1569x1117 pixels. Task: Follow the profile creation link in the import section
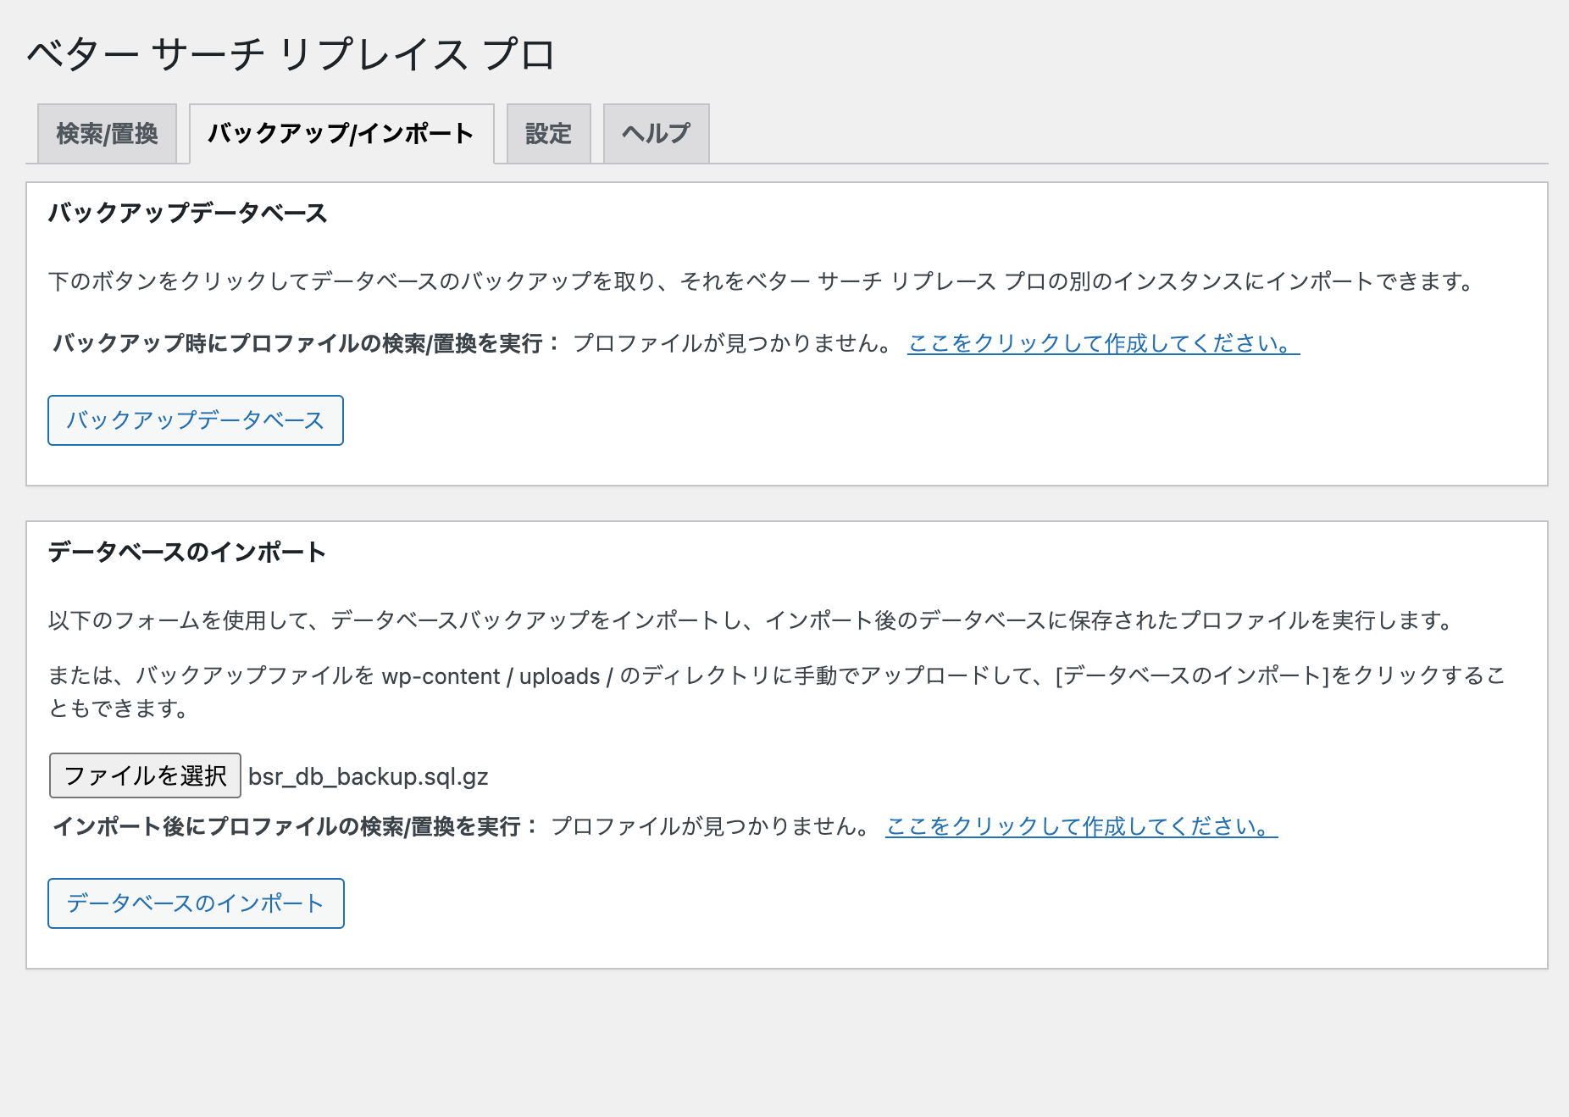[1081, 826]
